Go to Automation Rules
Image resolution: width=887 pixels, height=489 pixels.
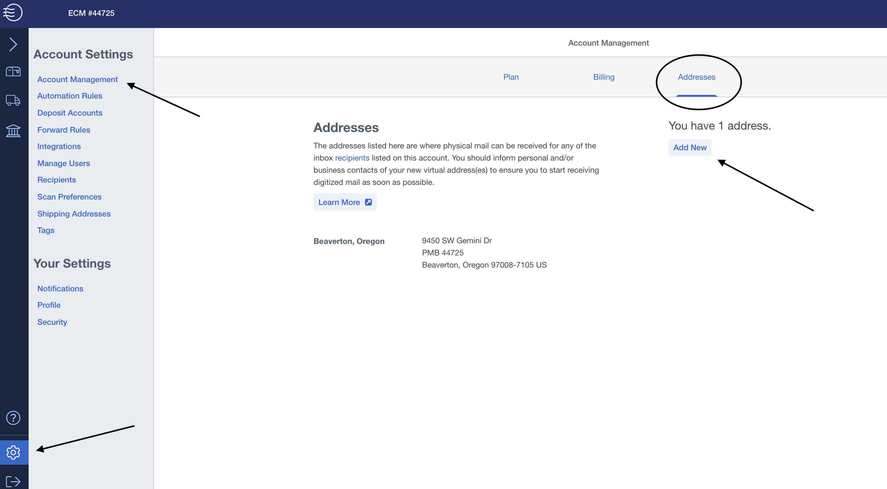point(70,96)
